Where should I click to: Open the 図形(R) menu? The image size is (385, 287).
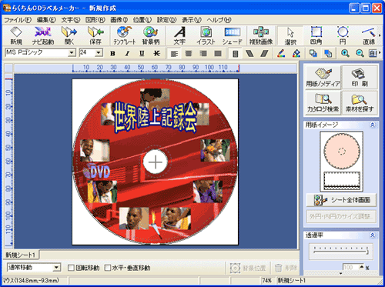click(95, 20)
